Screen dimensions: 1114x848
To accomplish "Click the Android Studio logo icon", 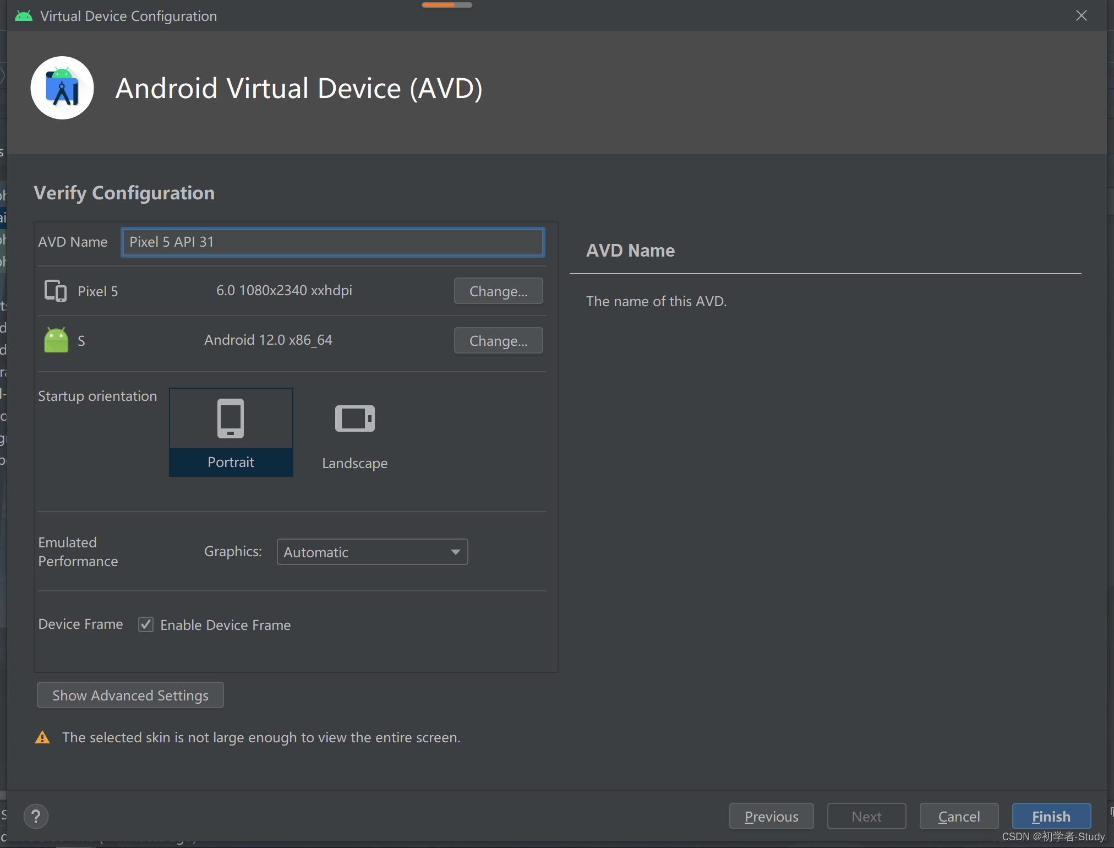I will 62,88.
